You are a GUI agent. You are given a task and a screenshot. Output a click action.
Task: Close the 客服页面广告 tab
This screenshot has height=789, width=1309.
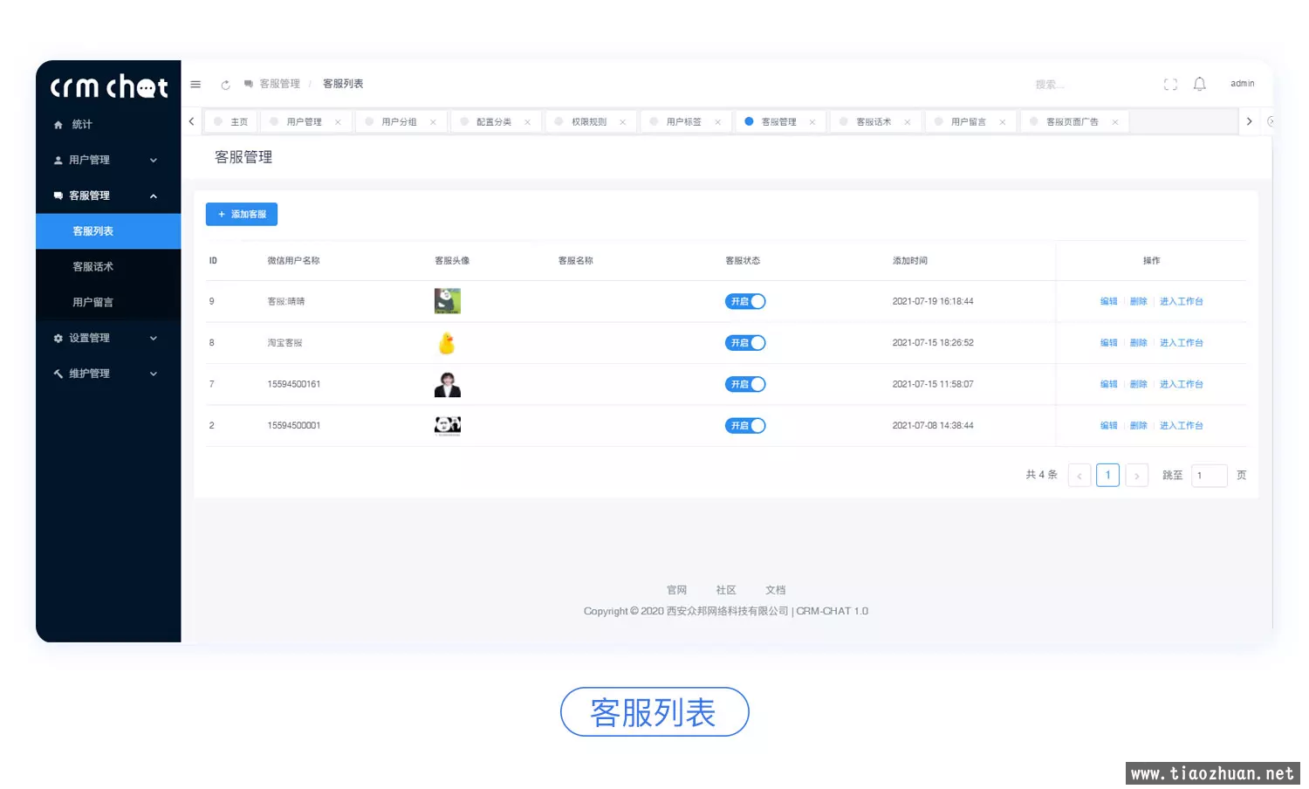click(x=1115, y=122)
